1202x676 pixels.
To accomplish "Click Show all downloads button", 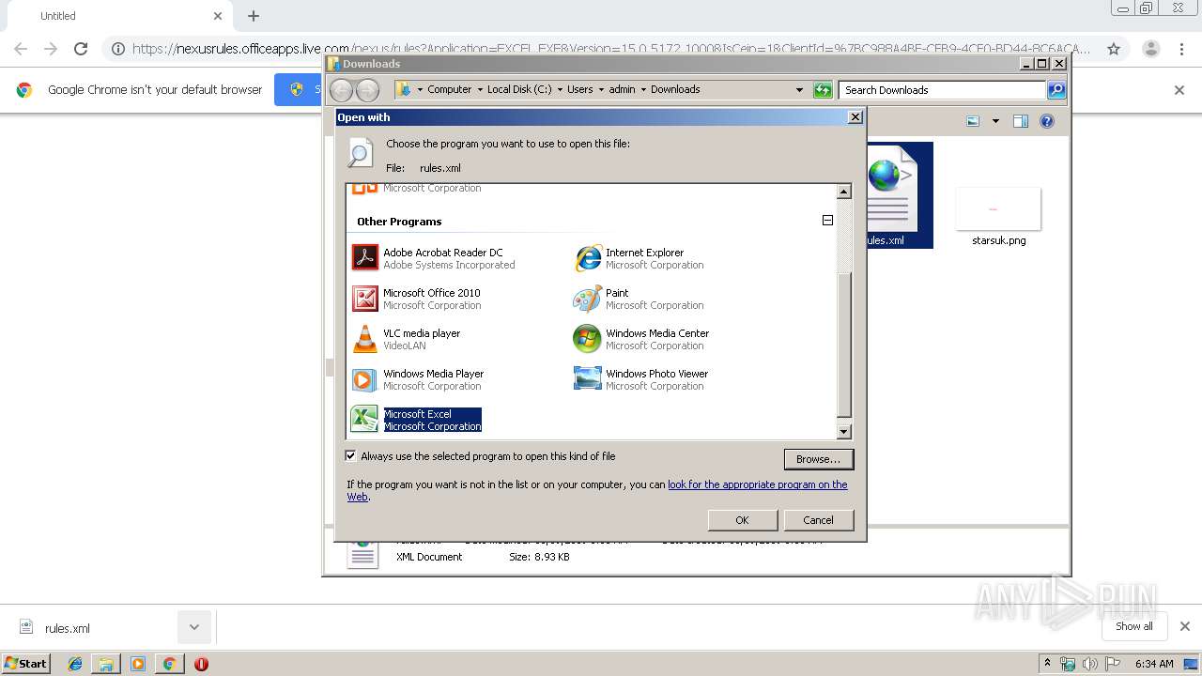I will (1134, 626).
